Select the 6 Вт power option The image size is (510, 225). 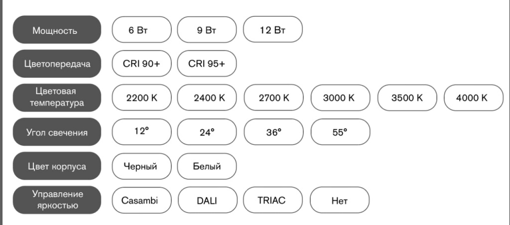[x=141, y=30]
